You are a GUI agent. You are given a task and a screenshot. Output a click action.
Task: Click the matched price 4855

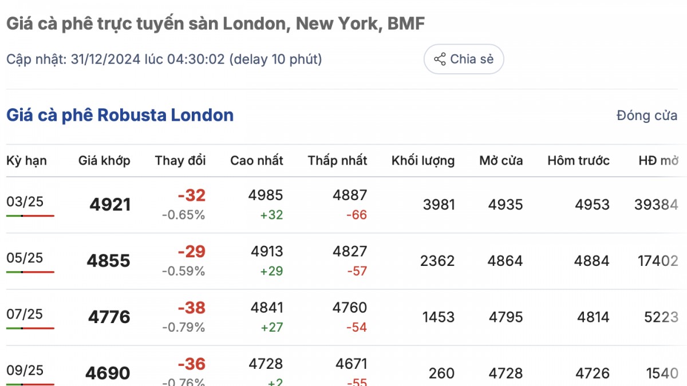point(109,261)
